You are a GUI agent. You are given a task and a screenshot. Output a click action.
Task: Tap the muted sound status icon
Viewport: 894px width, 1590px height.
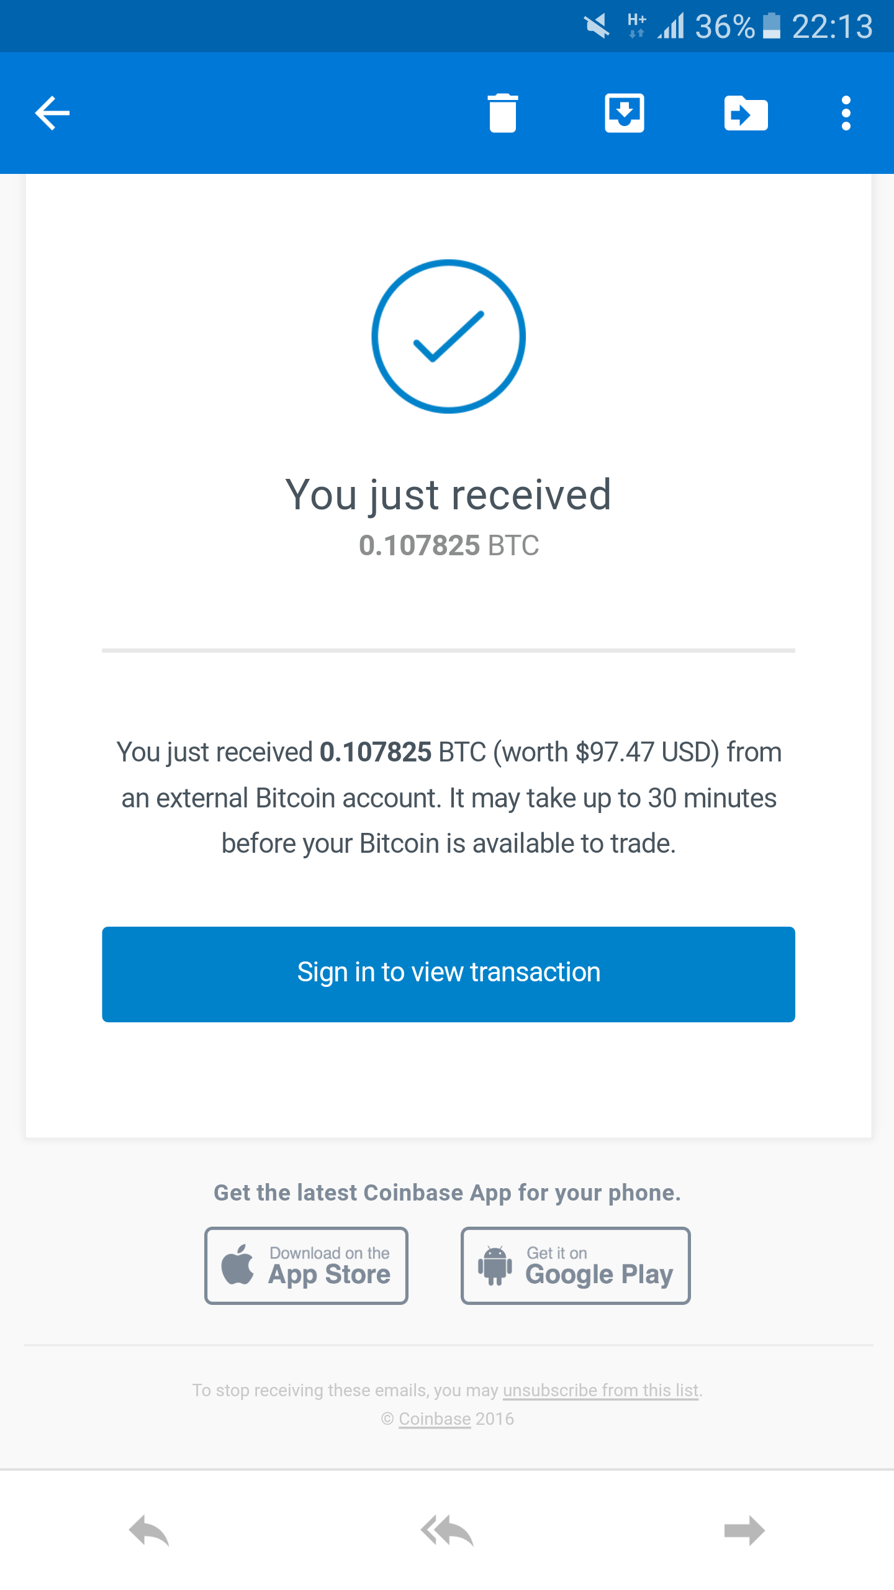[597, 26]
